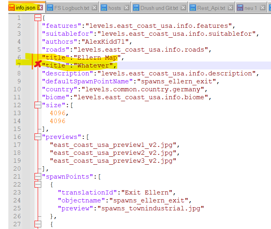Collapse the object fold on line 22
Viewport: 271px width, 229px height.
click(38, 185)
